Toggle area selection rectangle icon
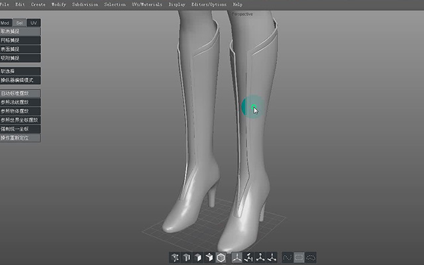Image resolution: width=424 pixels, height=265 pixels. pos(299,258)
